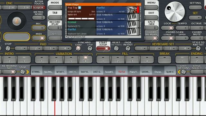Click the TEMPO button

coord(182,28)
